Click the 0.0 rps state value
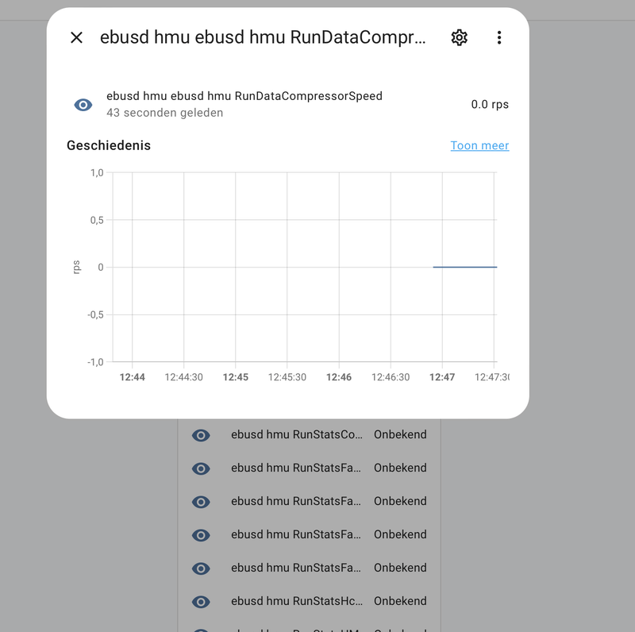 490,104
